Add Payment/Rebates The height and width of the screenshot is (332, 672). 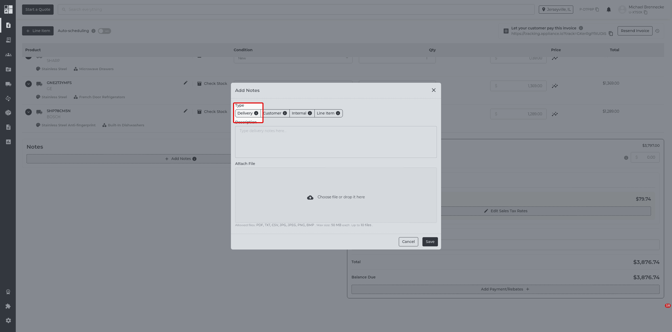pos(505,289)
